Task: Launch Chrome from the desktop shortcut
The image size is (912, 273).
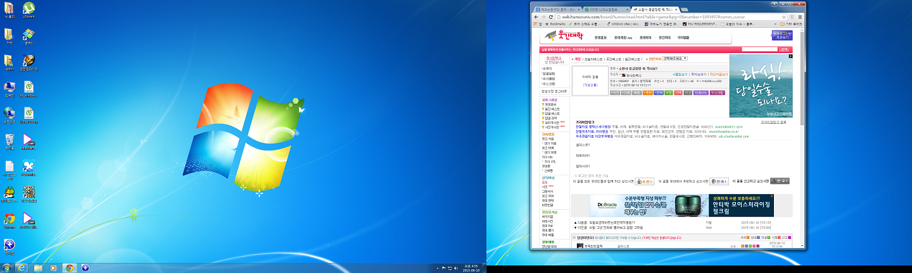Action: (9, 219)
